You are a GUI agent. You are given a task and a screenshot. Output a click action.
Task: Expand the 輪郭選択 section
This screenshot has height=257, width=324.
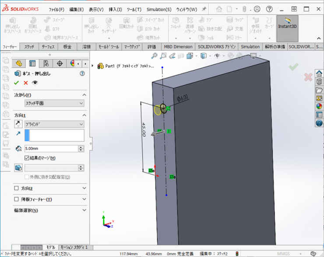click(x=85, y=210)
